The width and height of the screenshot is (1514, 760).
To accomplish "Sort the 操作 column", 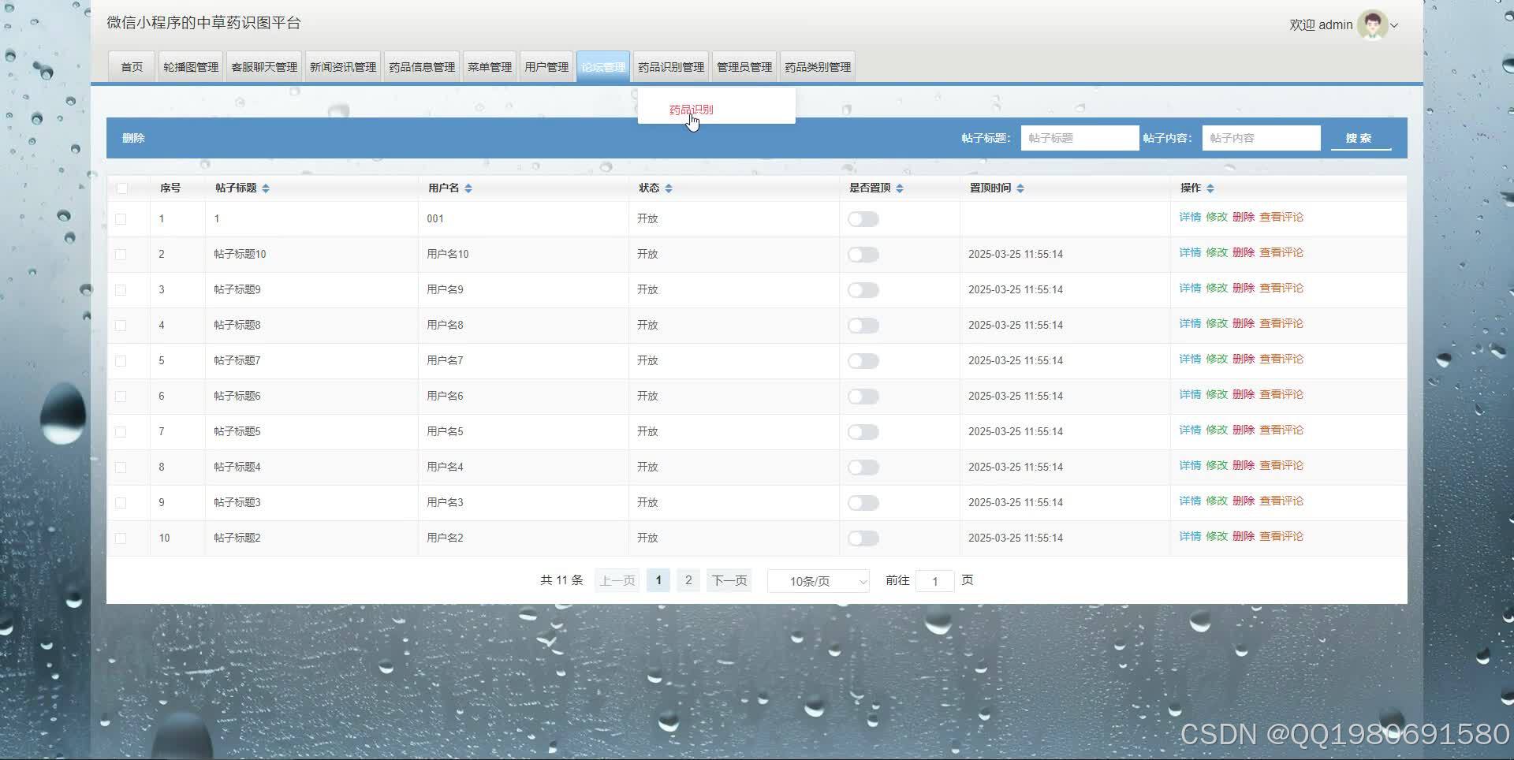I will [1210, 188].
